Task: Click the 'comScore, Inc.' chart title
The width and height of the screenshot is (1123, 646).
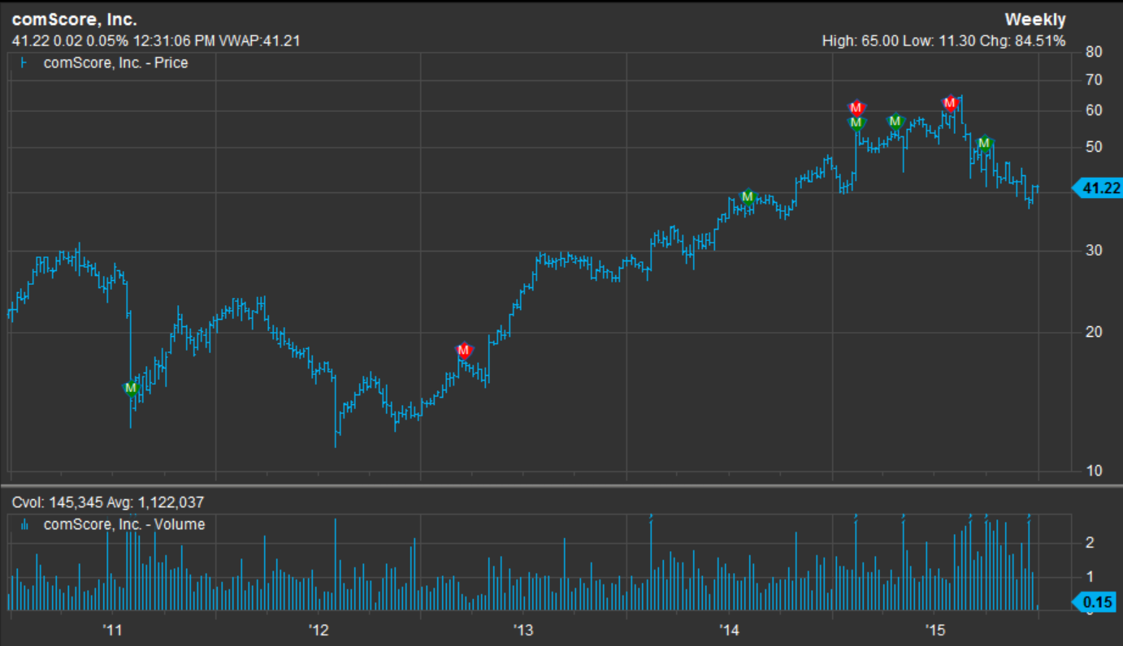Action: 75,19
